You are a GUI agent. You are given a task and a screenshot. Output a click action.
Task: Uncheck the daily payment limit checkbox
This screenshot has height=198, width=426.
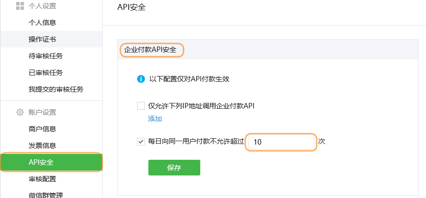point(141,142)
